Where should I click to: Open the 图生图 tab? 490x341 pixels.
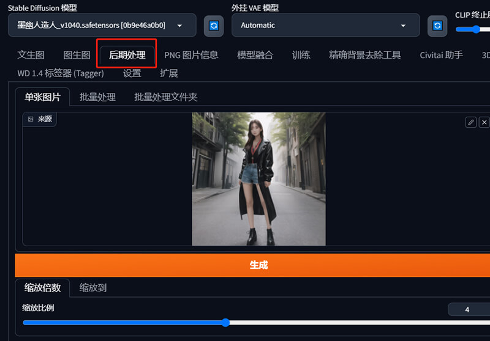(x=77, y=55)
